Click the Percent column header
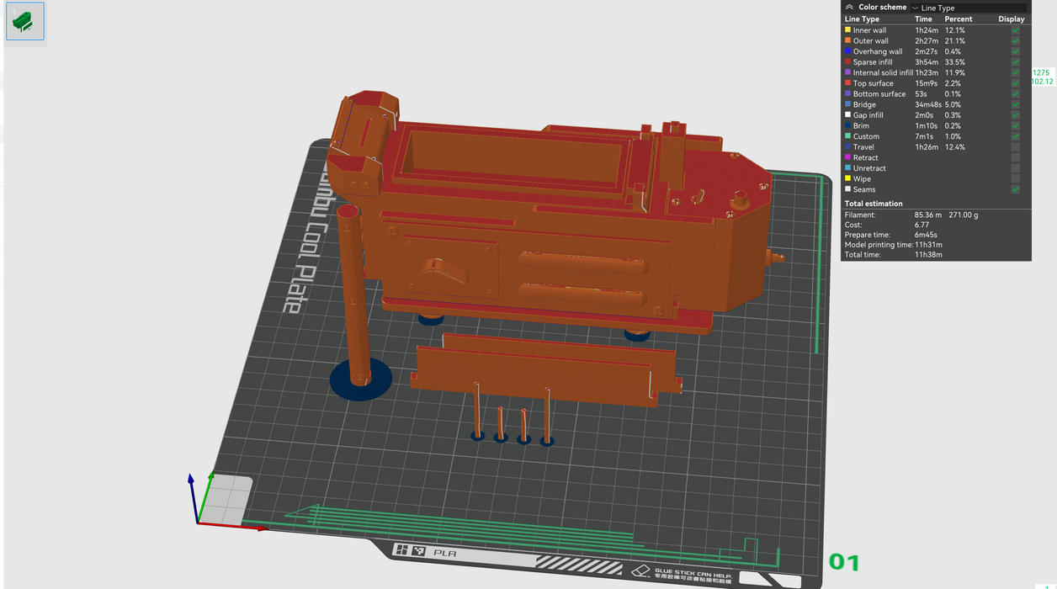 click(x=958, y=19)
